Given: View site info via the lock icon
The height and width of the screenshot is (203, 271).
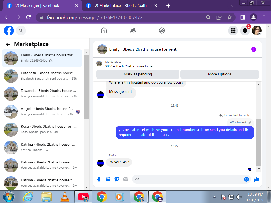Looking at the screenshot, I should (x=42, y=17).
